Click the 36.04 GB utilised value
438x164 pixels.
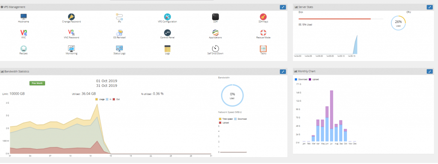89,94
